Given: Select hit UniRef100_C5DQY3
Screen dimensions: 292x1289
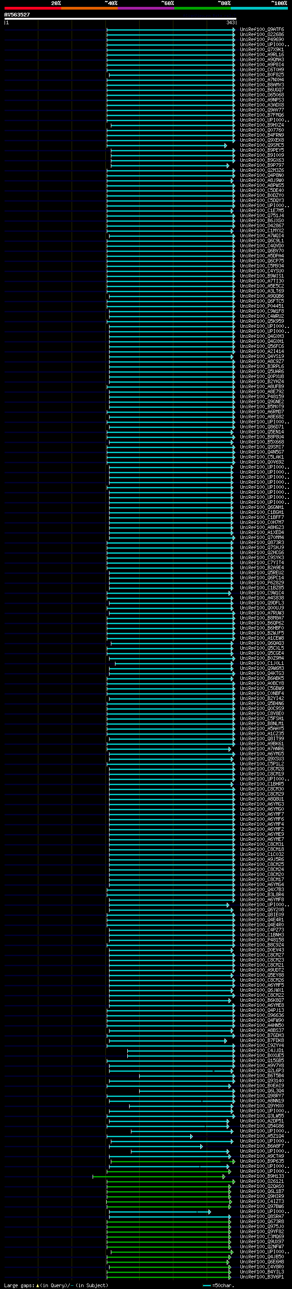Looking at the screenshot, I should click(261, 201).
